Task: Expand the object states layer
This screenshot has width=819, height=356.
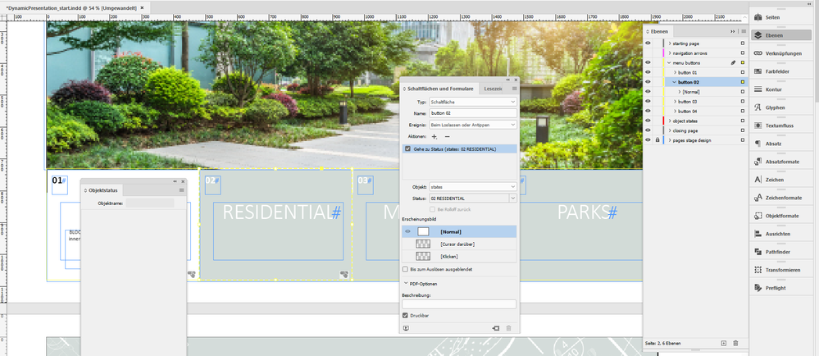Action: 670,121
